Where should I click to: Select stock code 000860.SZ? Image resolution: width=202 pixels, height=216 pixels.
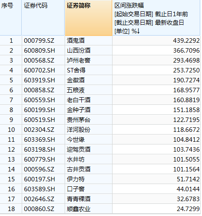pos(39,209)
